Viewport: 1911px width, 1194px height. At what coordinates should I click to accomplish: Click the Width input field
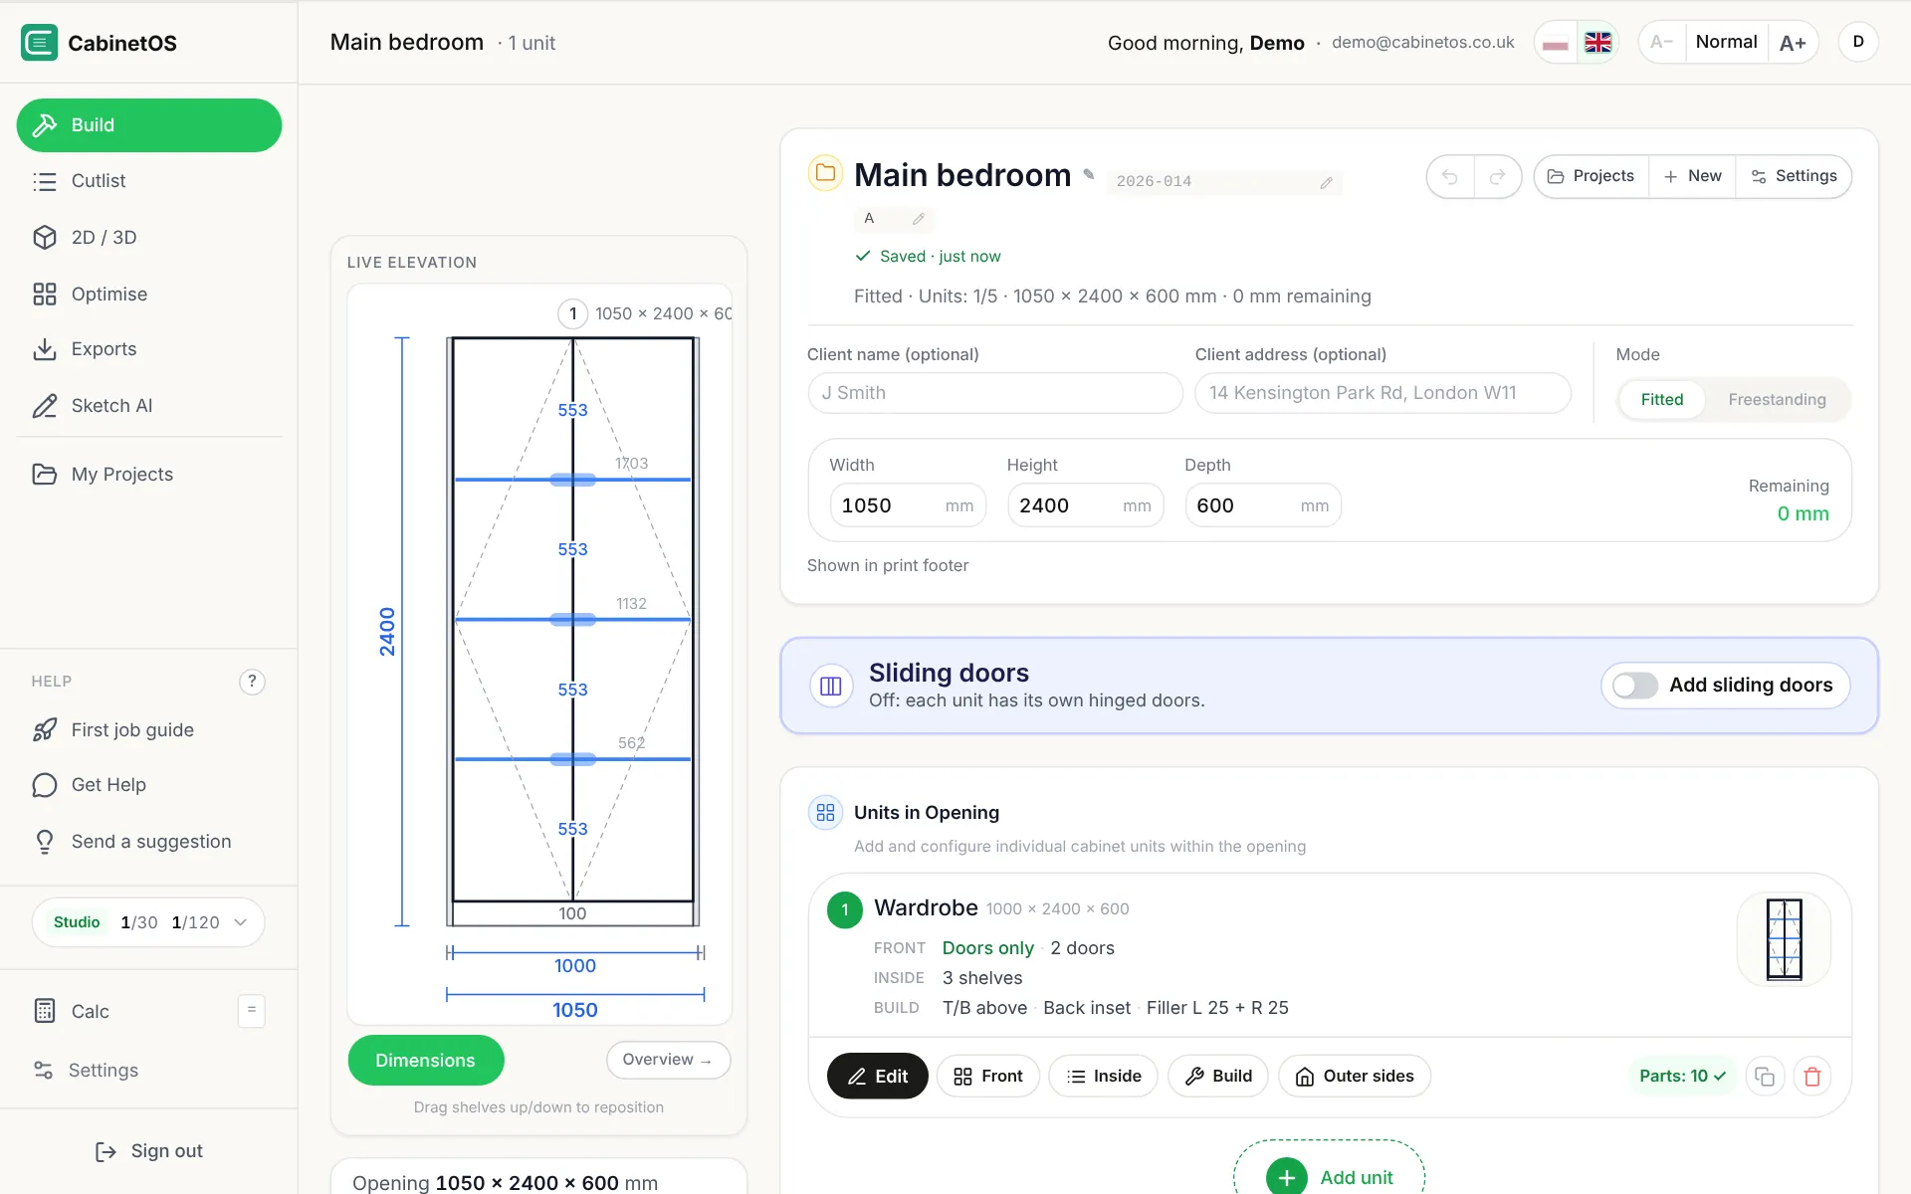(908, 505)
